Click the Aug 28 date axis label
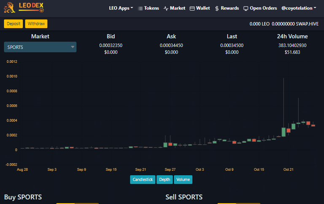 click(x=22, y=169)
